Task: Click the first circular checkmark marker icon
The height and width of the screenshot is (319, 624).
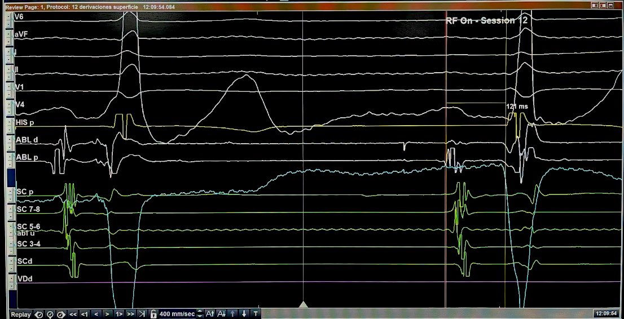Action: (39, 314)
